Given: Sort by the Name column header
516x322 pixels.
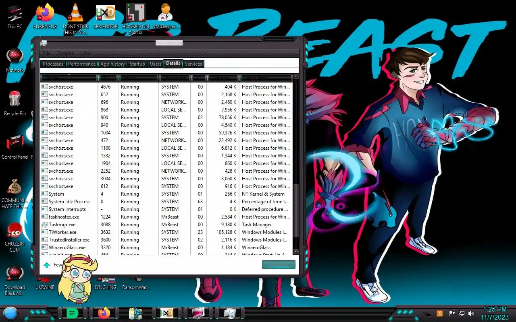Looking at the screenshot, I should click(x=69, y=78).
